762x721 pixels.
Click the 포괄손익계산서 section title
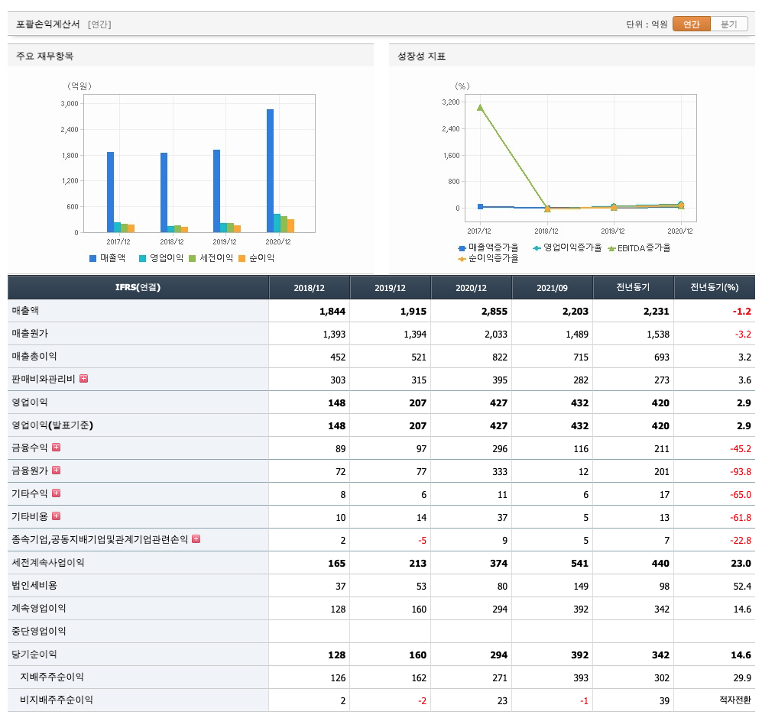tap(47, 24)
